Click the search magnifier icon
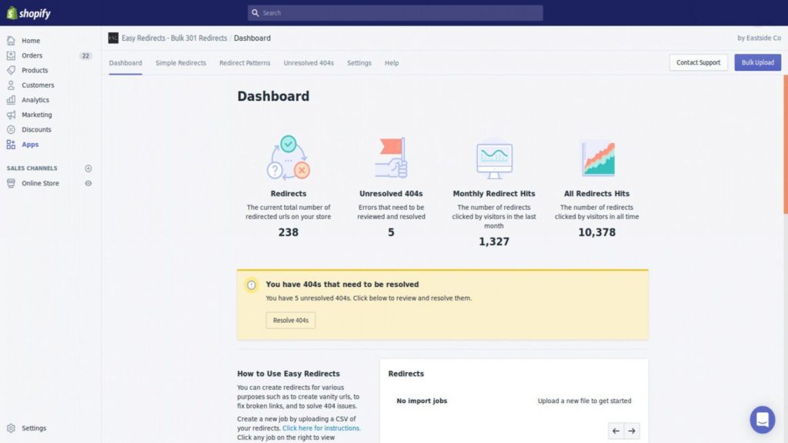Image resolution: width=788 pixels, height=443 pixels. coord(255,13)
